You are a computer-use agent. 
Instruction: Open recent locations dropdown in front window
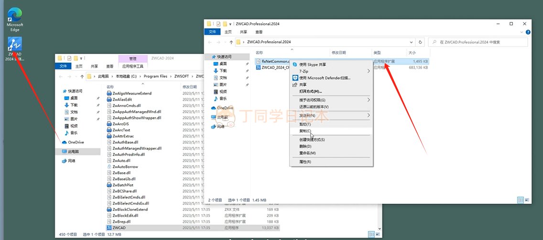[x=224, y=42]
